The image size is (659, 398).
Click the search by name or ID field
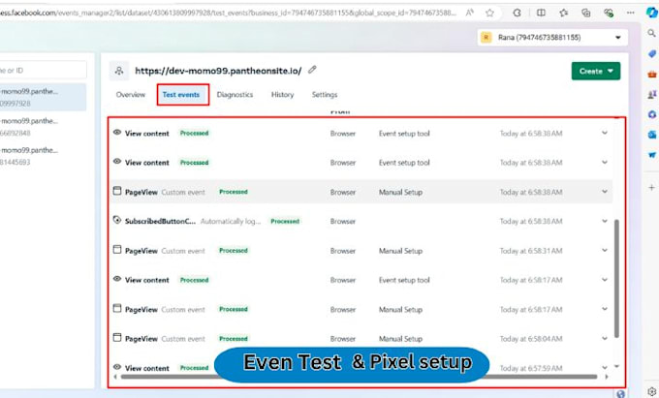(43, 70)
